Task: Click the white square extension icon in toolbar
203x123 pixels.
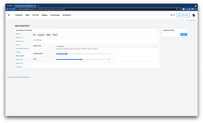Action: click(x=184, y=9)
